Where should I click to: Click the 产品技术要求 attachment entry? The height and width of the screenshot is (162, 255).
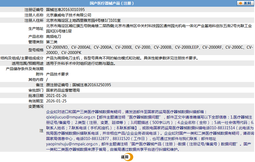(x=57, y=74)
